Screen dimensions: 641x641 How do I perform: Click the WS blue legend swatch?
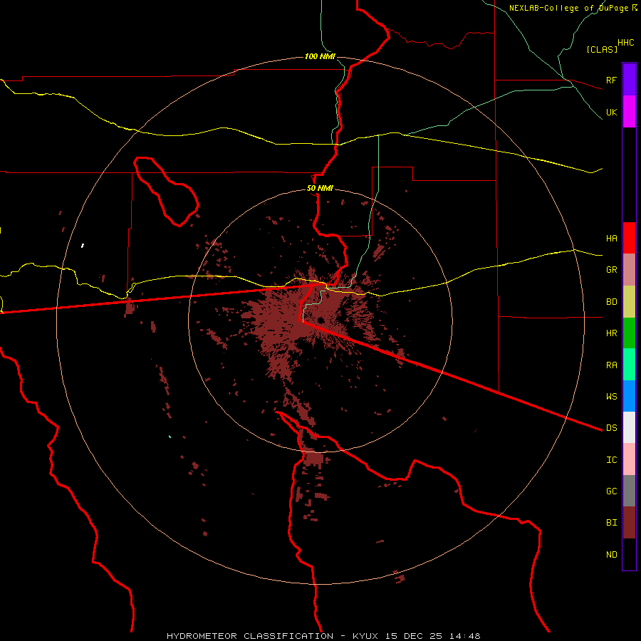tap(629, 396)
